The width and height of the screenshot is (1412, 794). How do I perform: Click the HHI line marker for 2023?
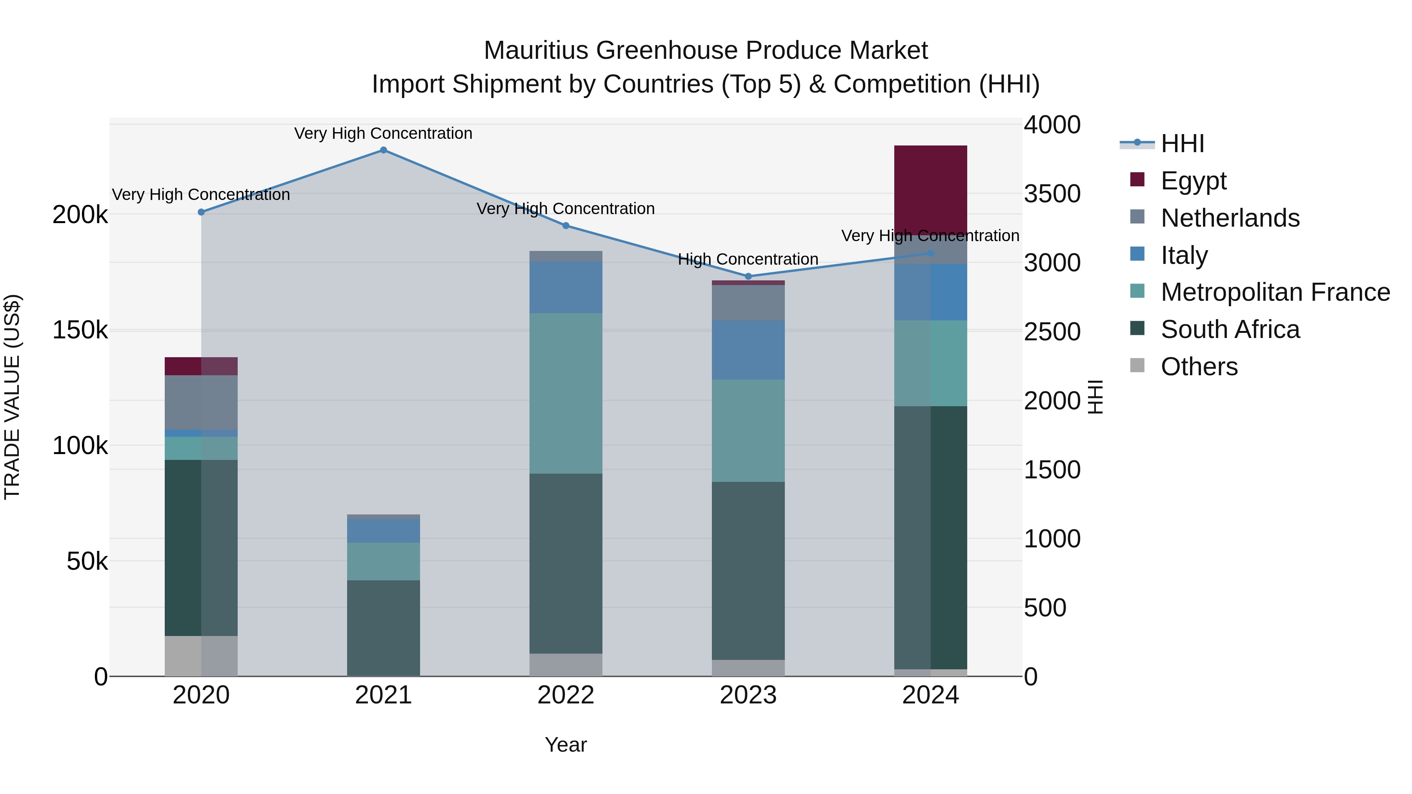coord(748,277)
